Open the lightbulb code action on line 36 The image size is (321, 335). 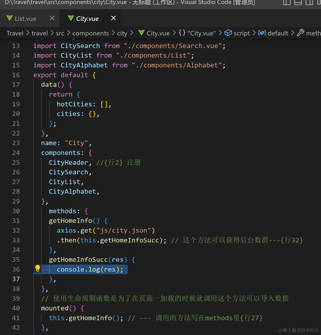[37, 269]
